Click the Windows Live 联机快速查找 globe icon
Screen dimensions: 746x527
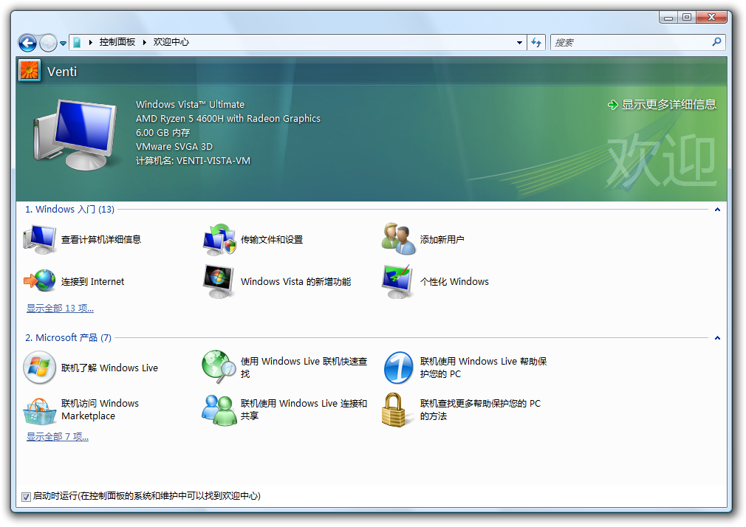(219, 367)
